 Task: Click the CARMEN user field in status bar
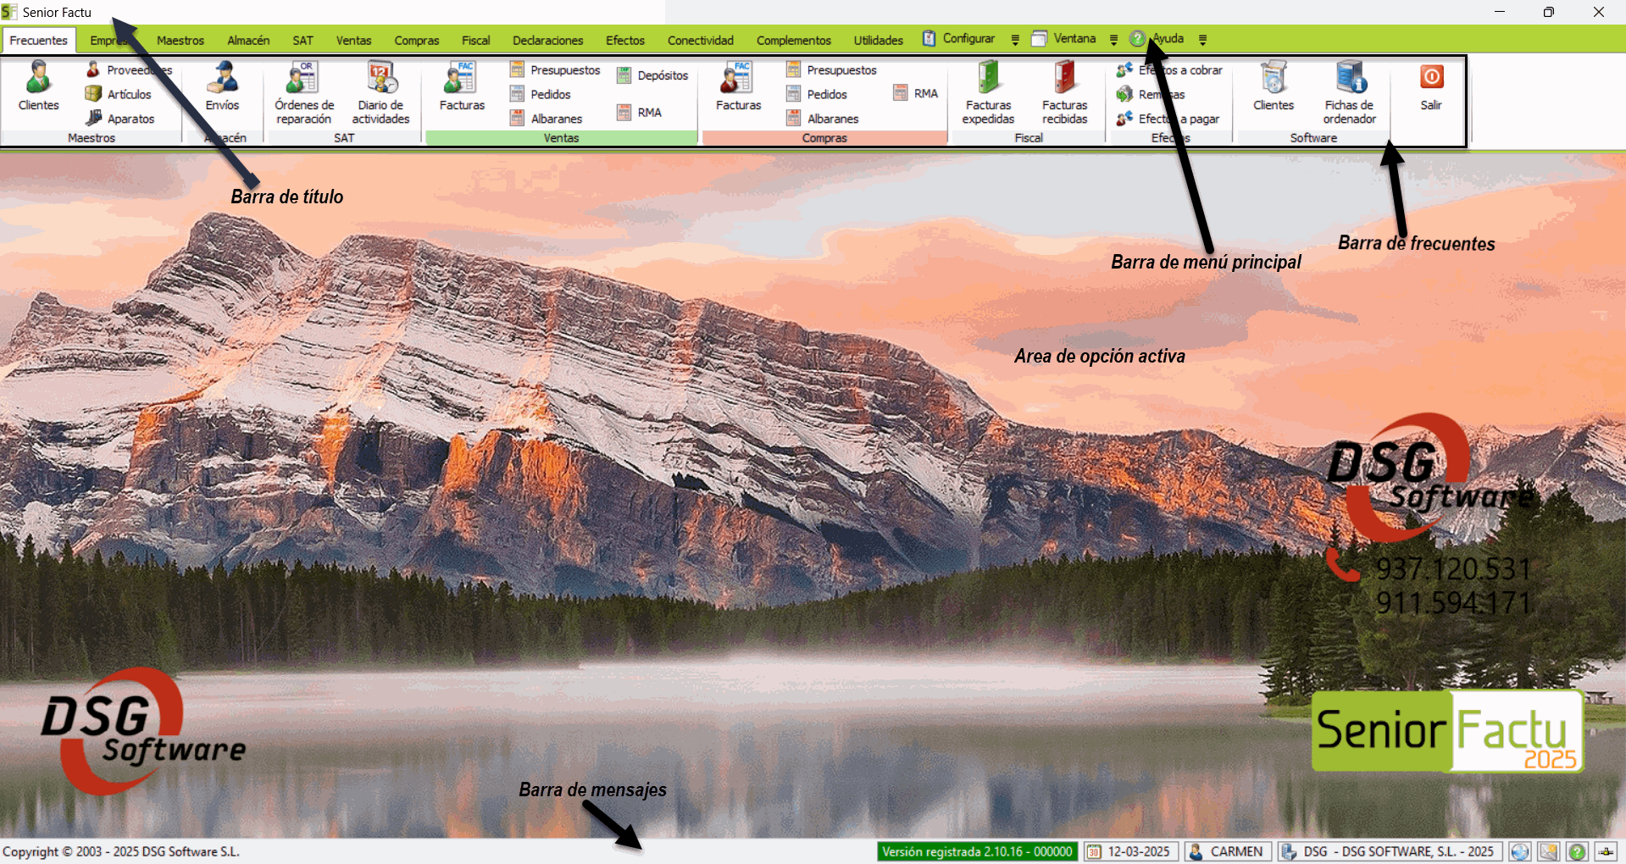(1228, 851)
